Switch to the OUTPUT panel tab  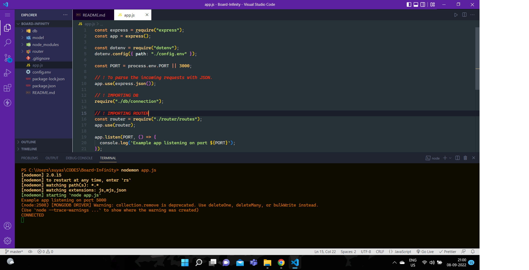pyautogui.click(x=52, y=158)
